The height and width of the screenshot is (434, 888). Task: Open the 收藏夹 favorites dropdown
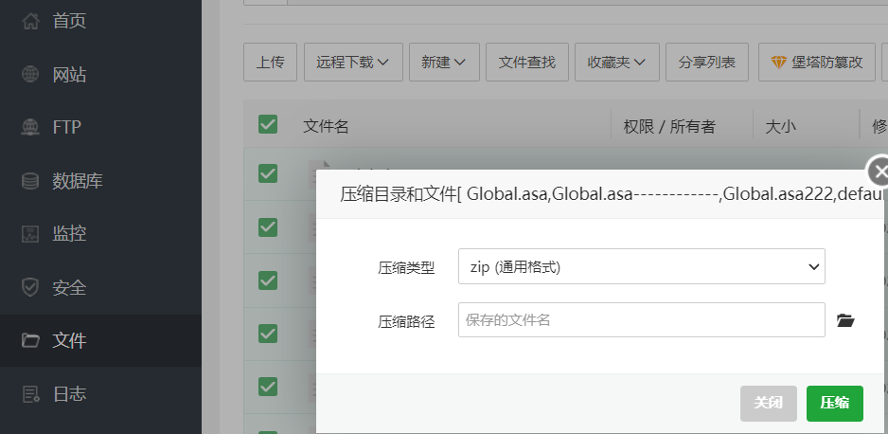click(x=616, y=62)
